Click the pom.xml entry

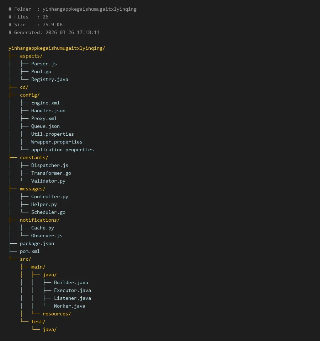pyautogui.click(x=30, y=251)
